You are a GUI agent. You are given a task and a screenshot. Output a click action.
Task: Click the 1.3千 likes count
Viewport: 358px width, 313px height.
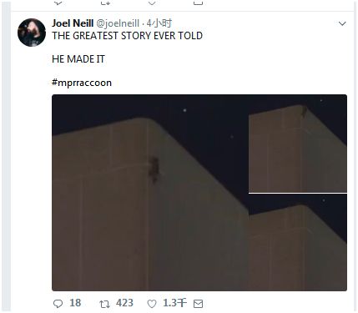coord(174,303)
